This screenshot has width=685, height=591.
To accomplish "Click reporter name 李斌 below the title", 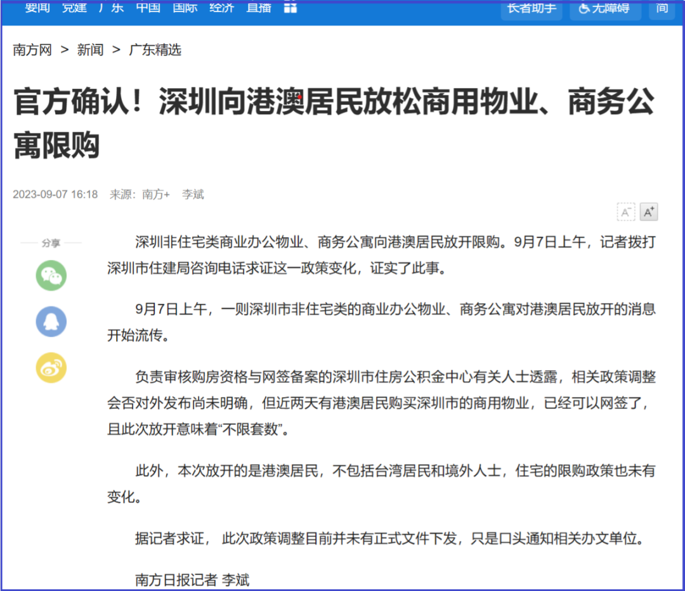I will point(192,195).
